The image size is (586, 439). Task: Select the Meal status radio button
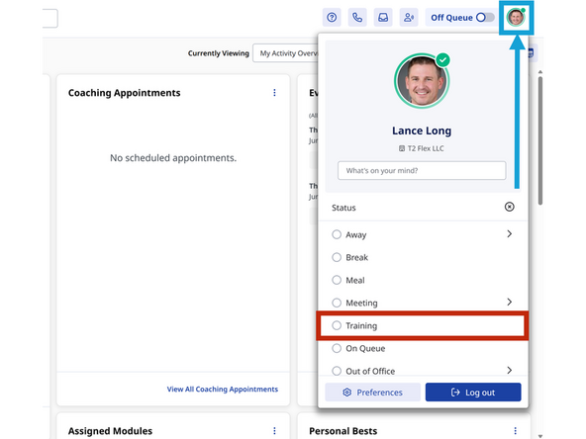click(337, 280)
